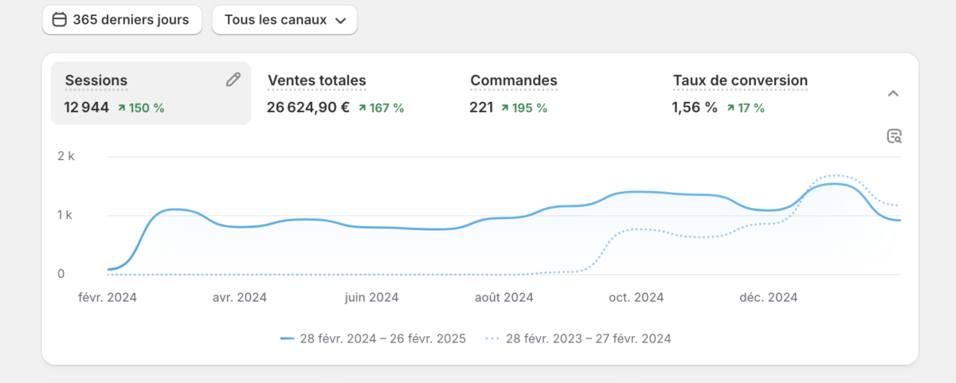Screen dimensions: 956x383
Task: Select the Ventes totales metric
Action: [317, 80]
